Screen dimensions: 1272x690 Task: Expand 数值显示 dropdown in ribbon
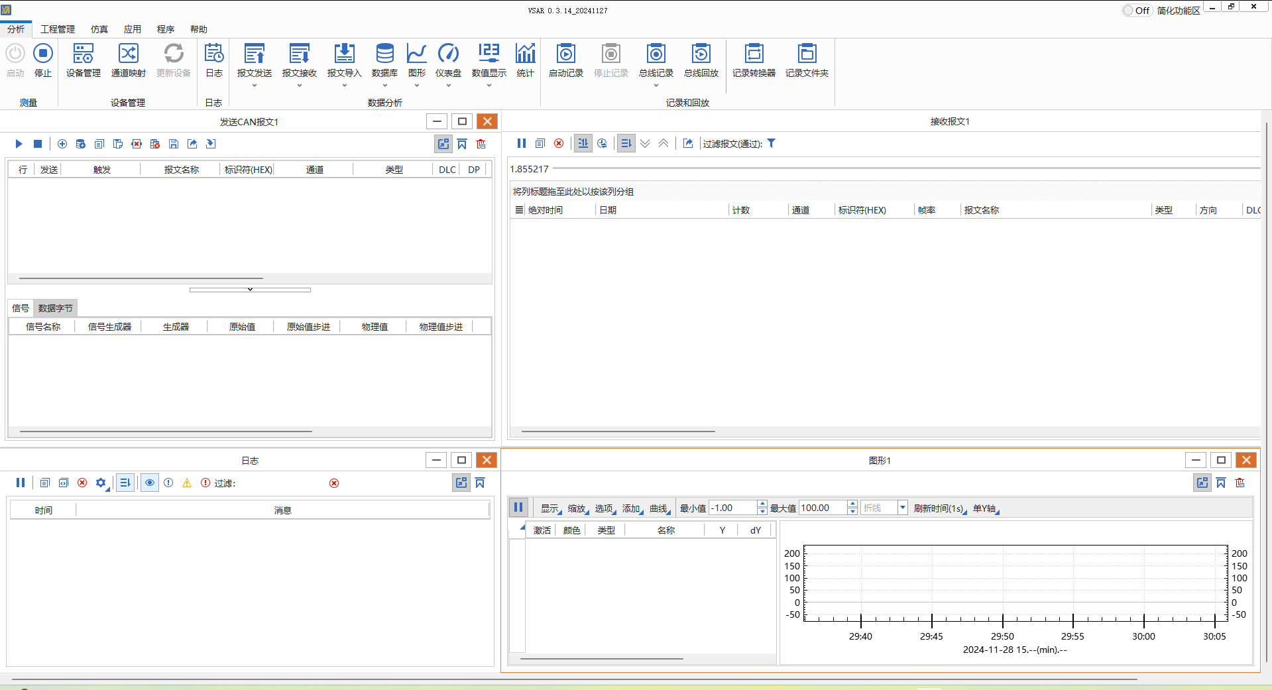(x=489, y=86)
